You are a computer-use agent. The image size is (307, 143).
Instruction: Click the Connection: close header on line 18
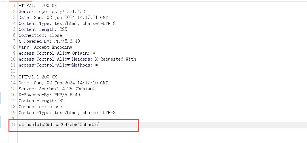pos(40,106)
